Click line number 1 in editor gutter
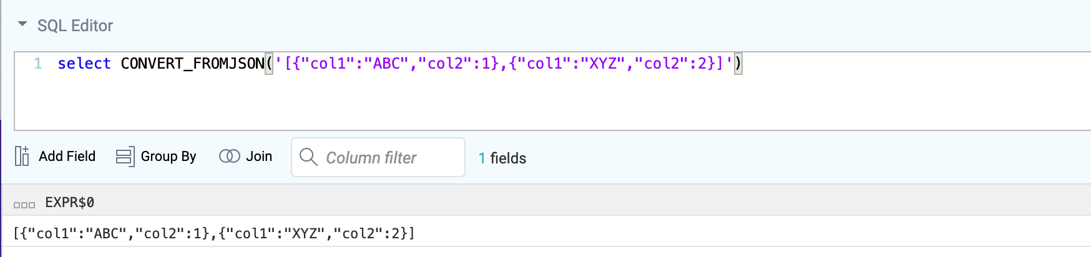 38,64
